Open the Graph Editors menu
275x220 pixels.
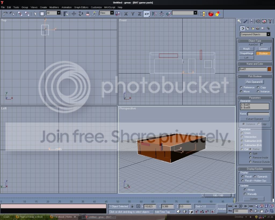81,7
